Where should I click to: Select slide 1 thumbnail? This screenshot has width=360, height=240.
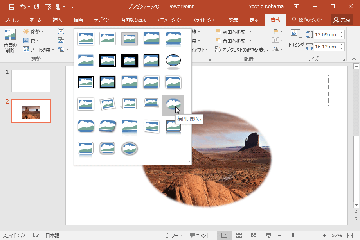tap(31, 81)
